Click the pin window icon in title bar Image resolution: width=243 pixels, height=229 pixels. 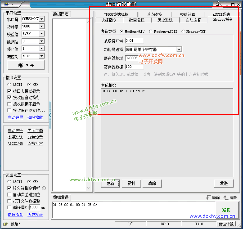(217, 5)
